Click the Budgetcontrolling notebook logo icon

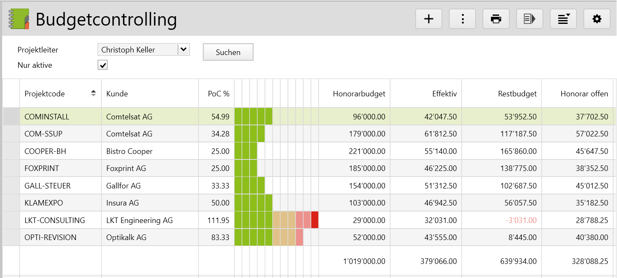pyautogui.click(x=19, y=19)
